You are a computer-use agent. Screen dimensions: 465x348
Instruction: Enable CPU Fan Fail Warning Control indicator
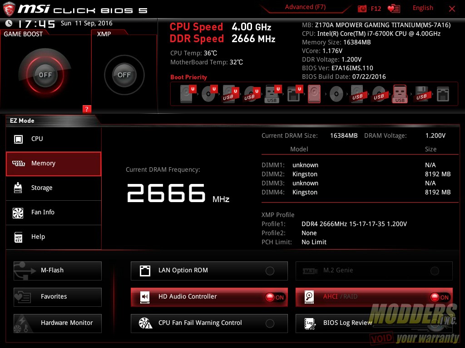(x=270, y=324)
